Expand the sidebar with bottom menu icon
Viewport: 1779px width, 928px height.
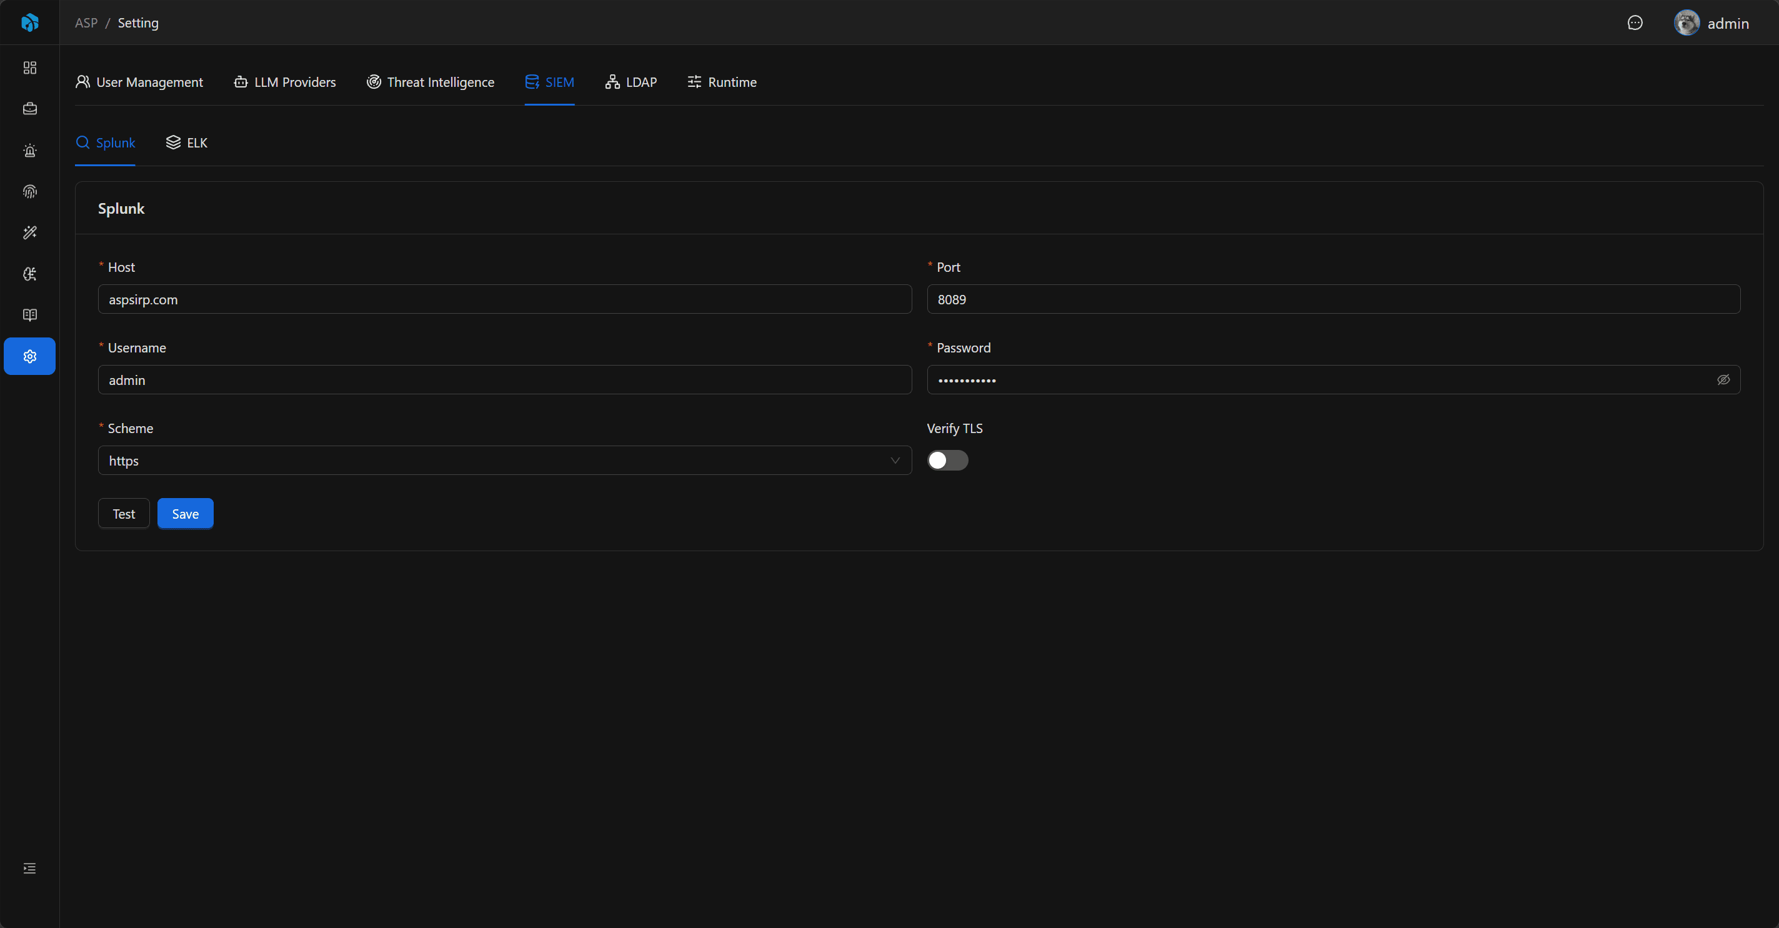(x=30, y=868)
